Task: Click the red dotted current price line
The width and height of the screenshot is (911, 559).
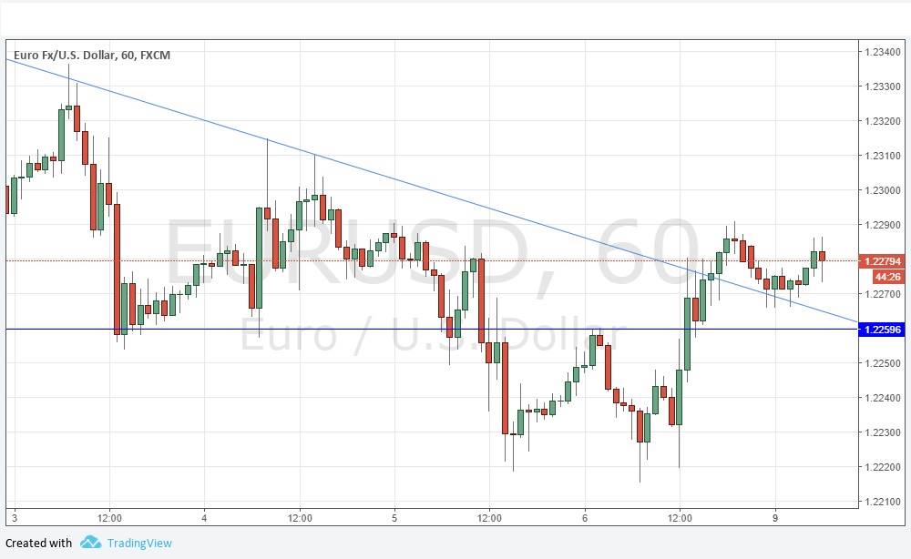Action: [x=547, y=260]
